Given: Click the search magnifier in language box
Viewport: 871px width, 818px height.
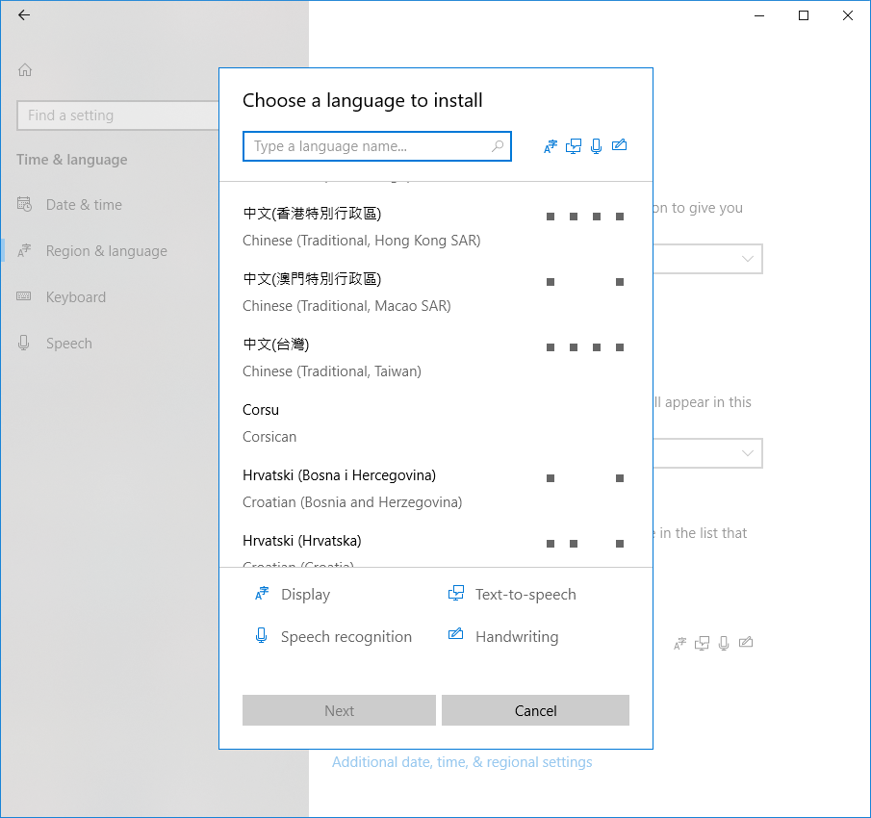Looking at the screenshot, I should point(498,146).
